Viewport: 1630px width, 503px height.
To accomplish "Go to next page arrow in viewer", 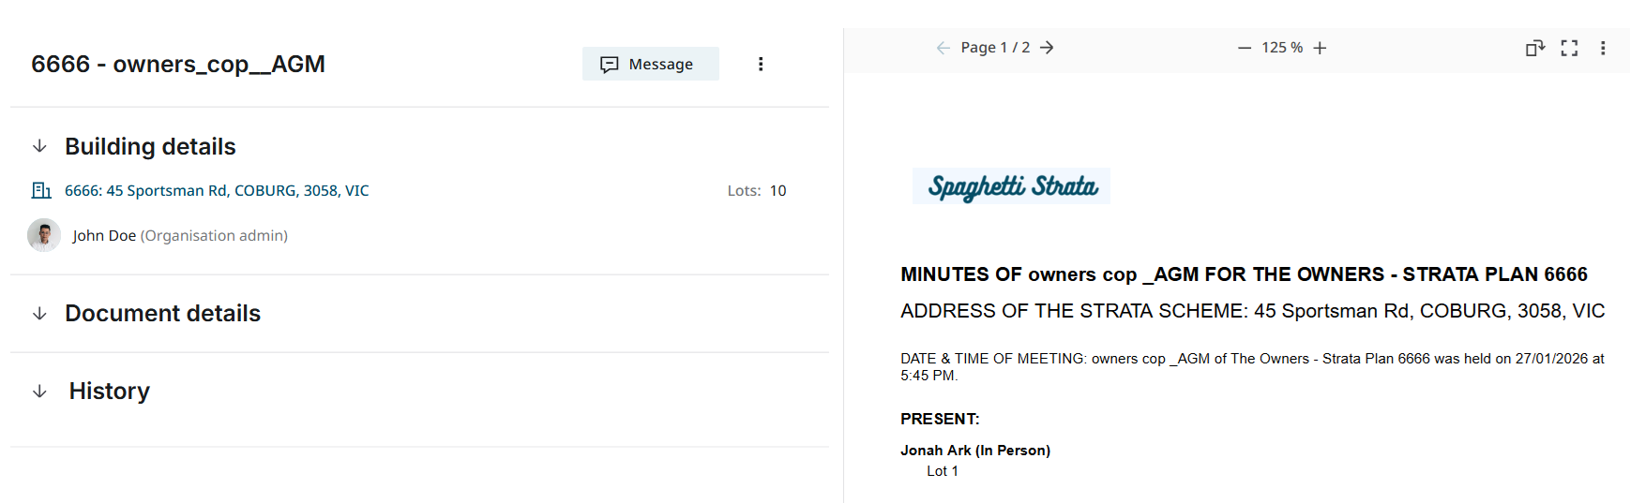I will [1047, 48].
